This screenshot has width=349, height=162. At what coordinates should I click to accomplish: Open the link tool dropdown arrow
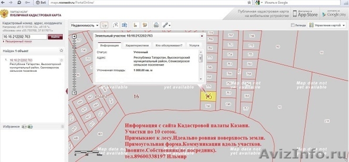[x=170, y=25]
